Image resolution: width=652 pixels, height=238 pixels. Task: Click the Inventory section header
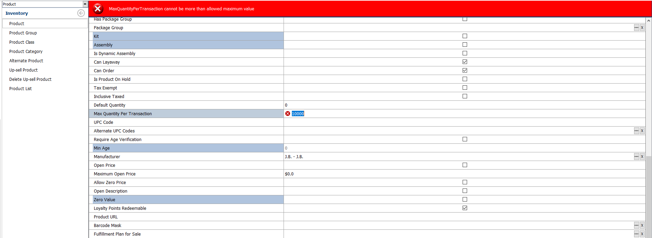click(17, 13)
